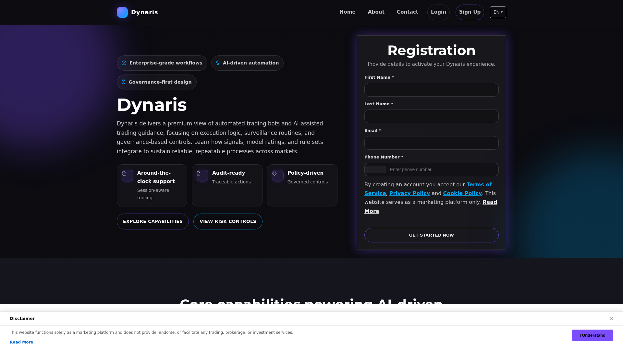Click the hourglass icon beside Governance-first design
This screenshot has height=350, width=623.
pyautogui.click(x=123, y=82)
